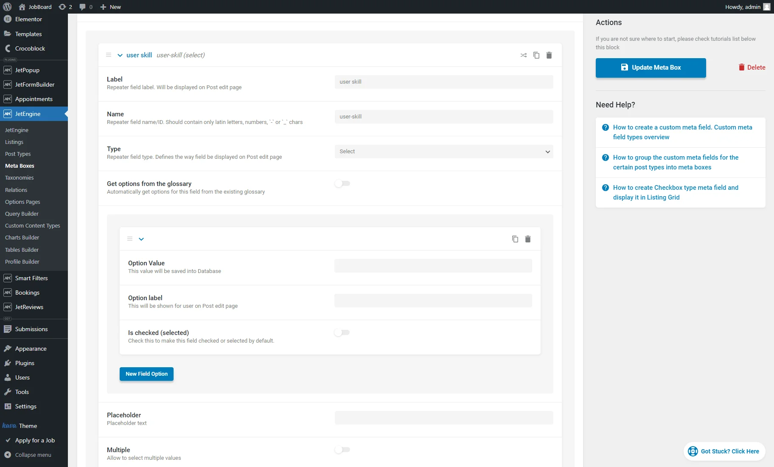The image size is (774, 467).
Task: Toggle Is checked (selected) switch
Action: (x=342, y=332)
